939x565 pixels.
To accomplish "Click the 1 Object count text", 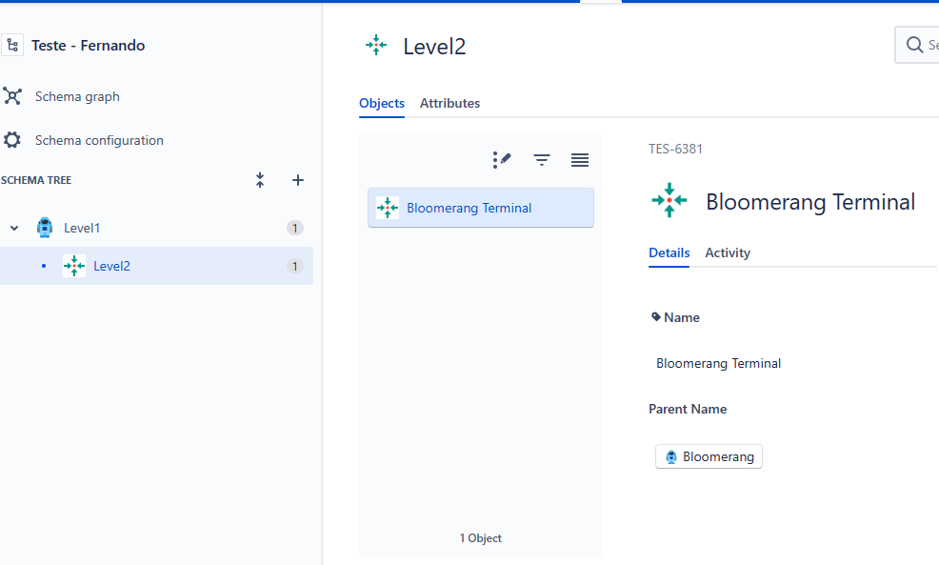I will (481, 538).
